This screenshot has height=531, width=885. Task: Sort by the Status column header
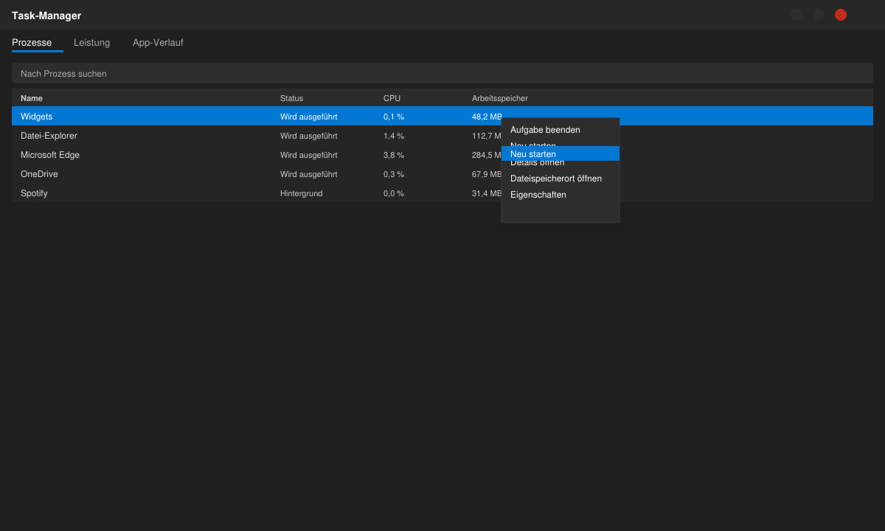click(x=291, y=98)
